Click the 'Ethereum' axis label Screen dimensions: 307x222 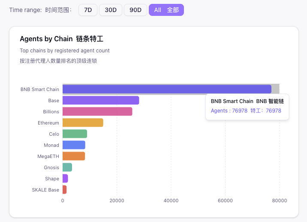[48, 123]
